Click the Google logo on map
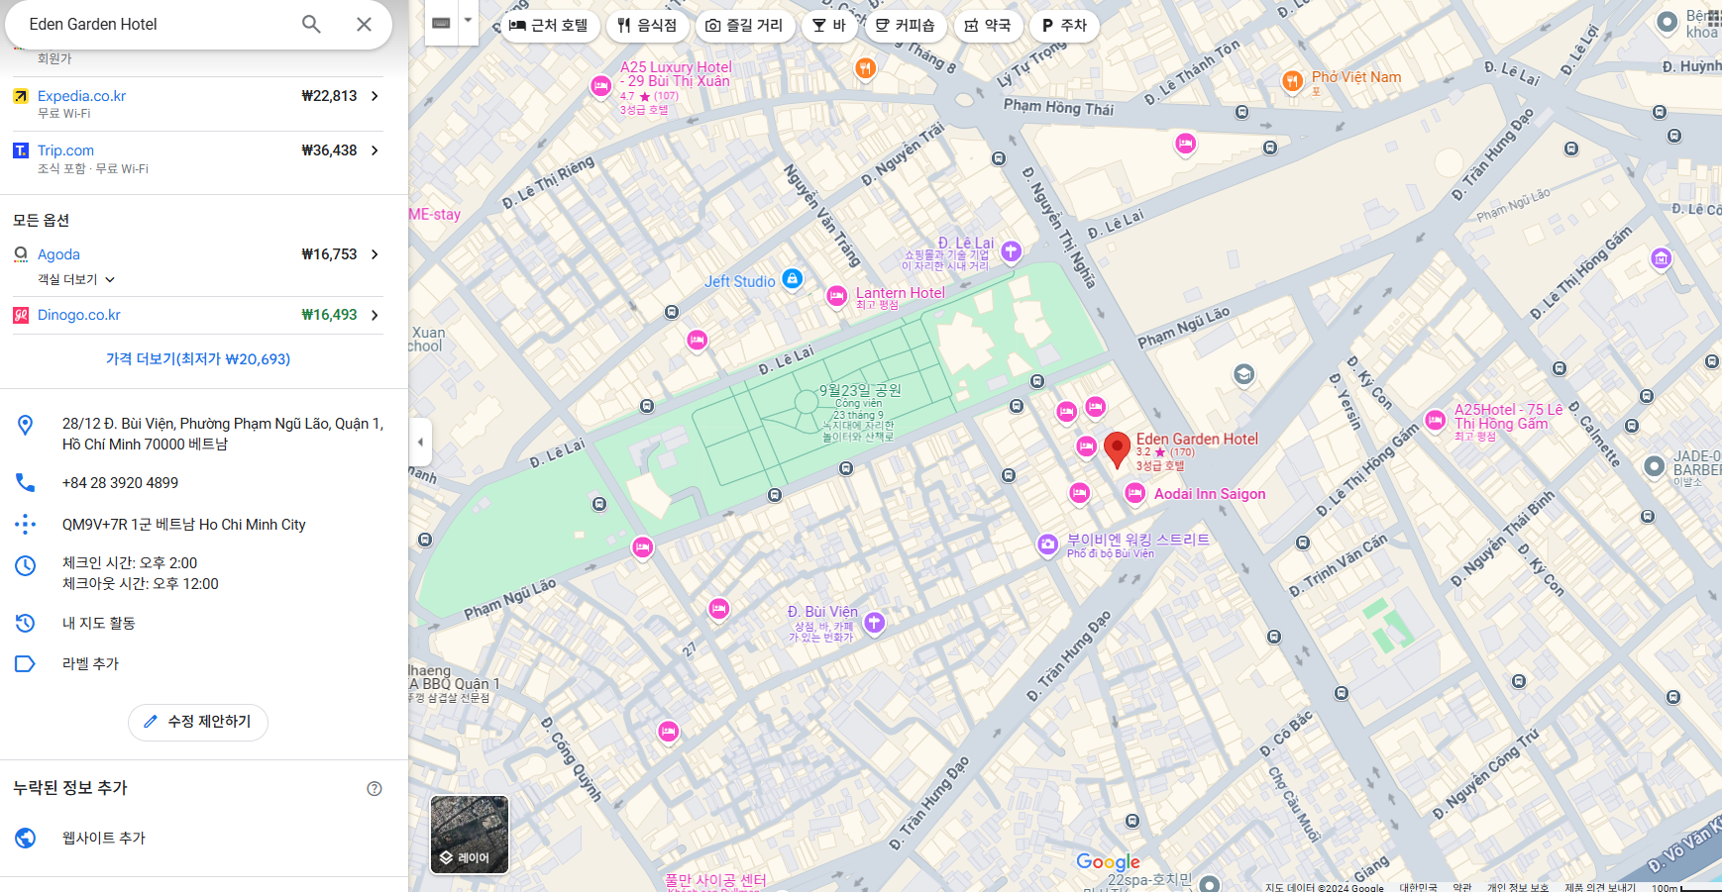The image size is (1722, 892). [x=1108, y=862]
